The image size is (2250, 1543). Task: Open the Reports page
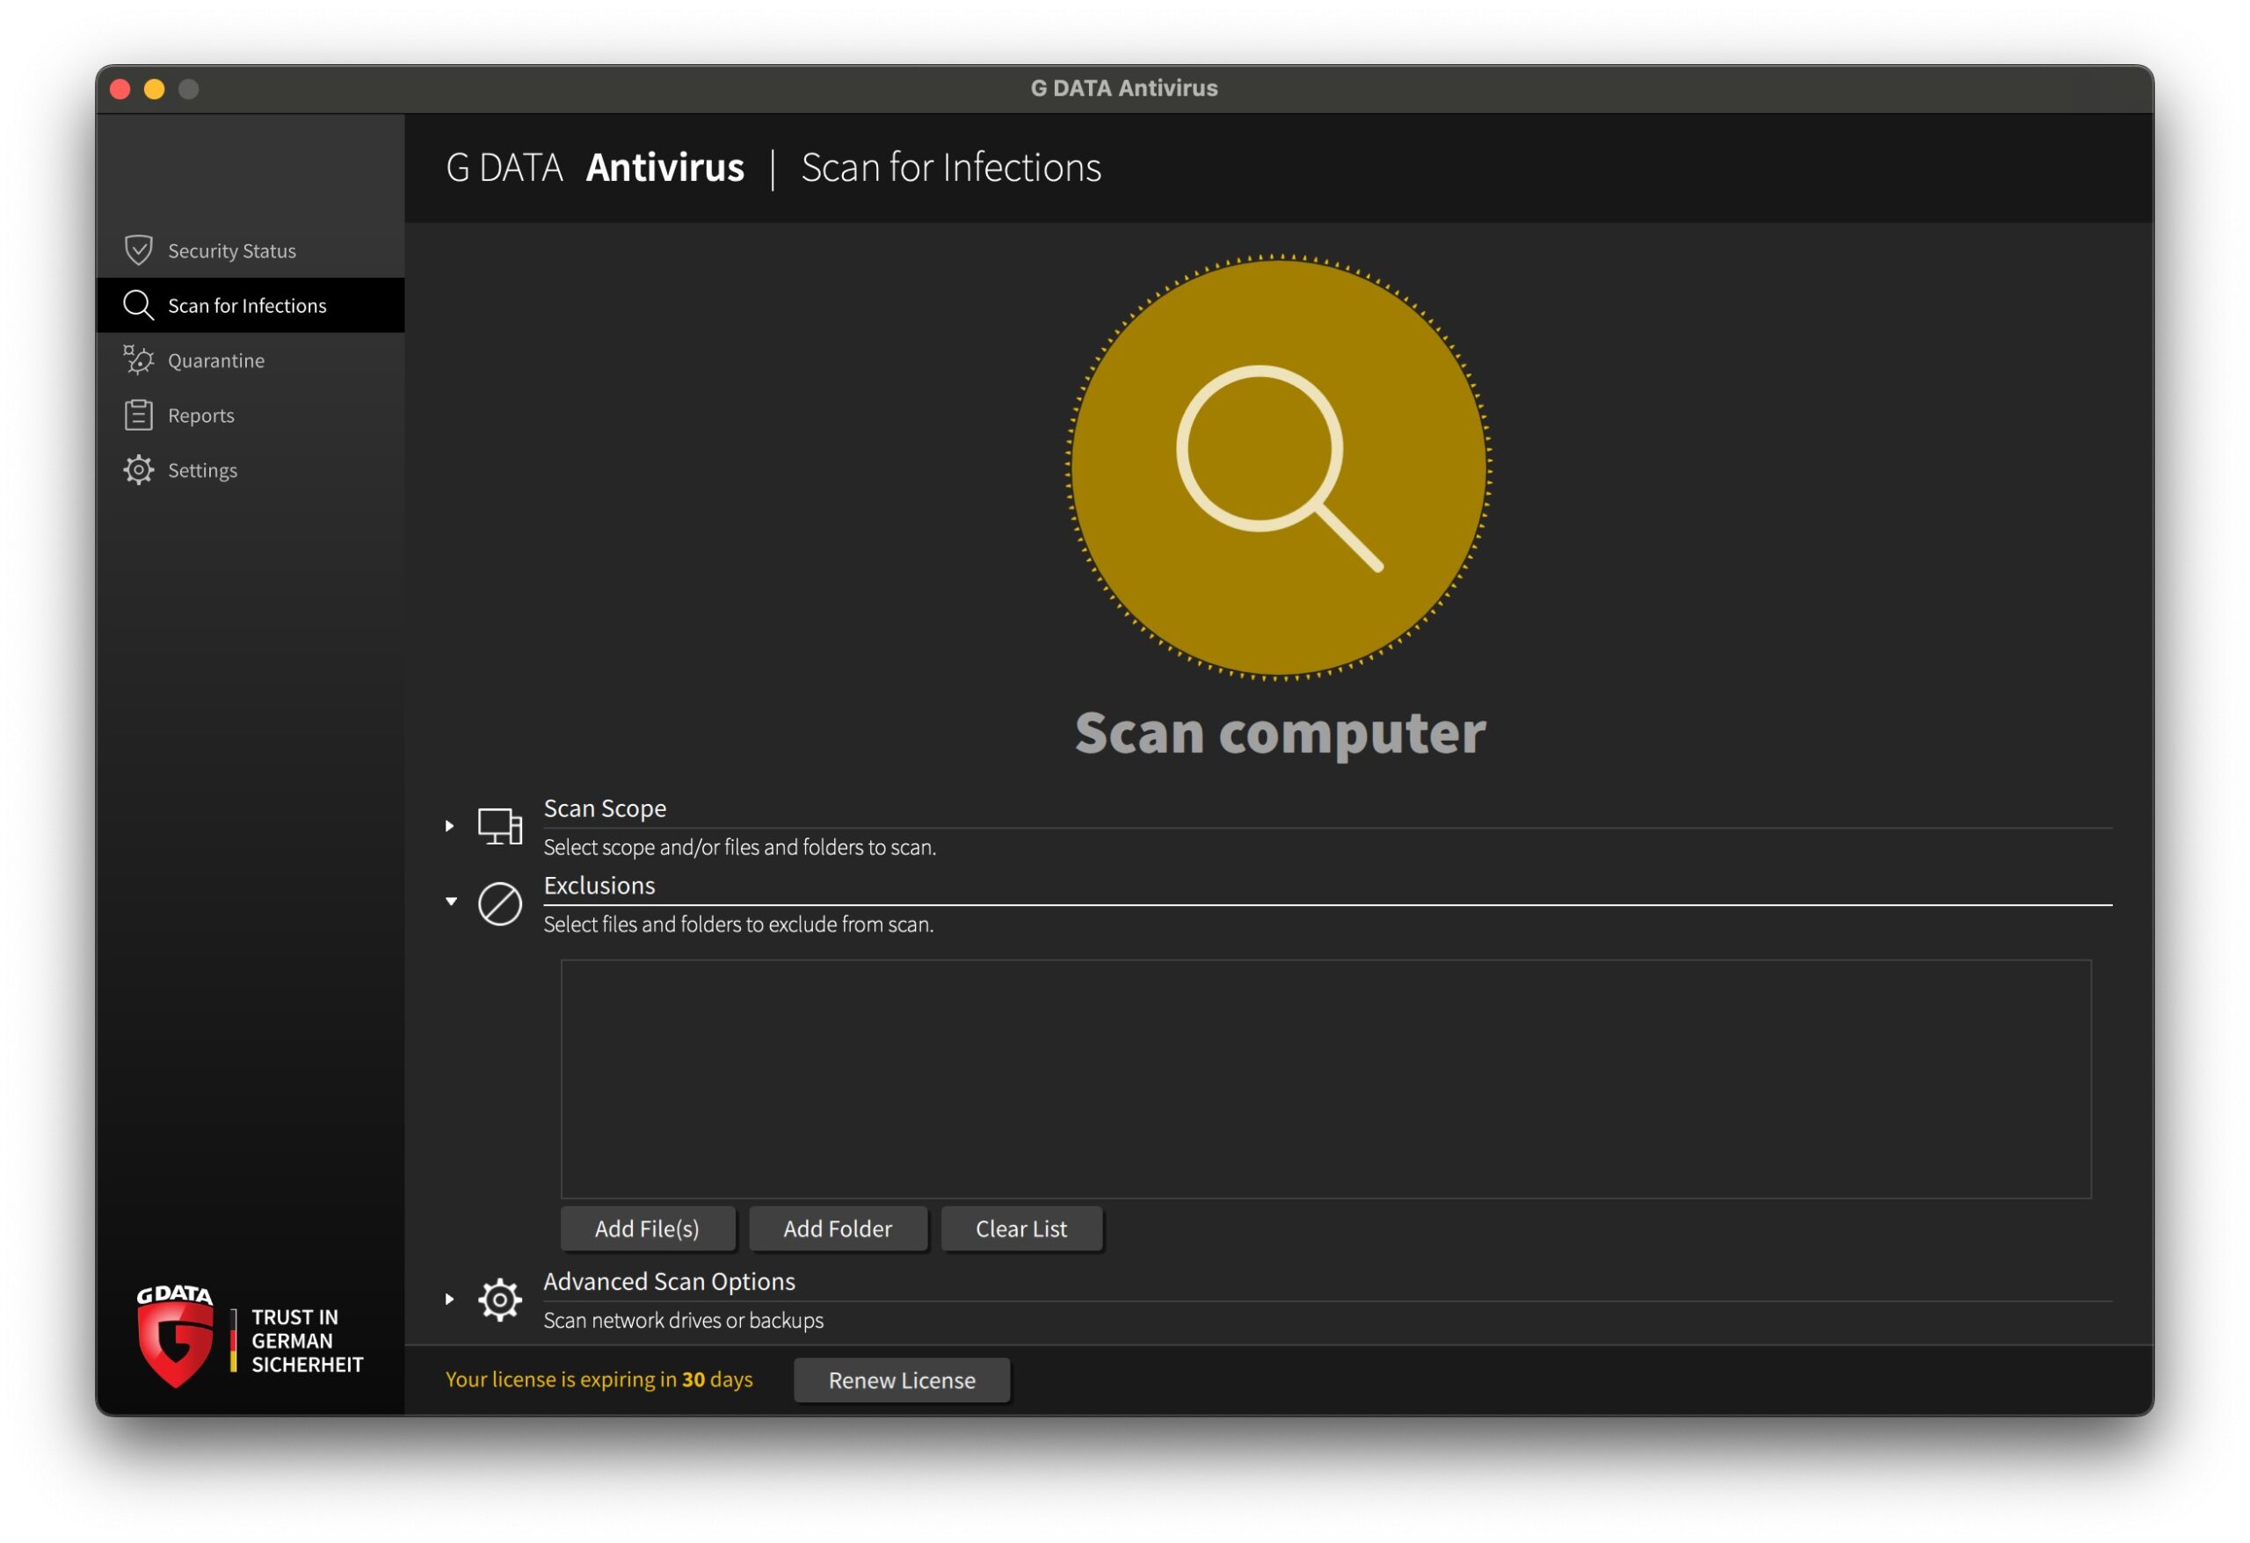250,416
